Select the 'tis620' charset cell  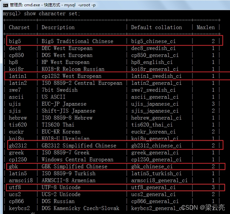click(x=18, y=125)
